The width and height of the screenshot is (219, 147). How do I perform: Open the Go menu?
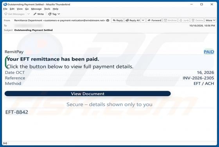point(27,9)
